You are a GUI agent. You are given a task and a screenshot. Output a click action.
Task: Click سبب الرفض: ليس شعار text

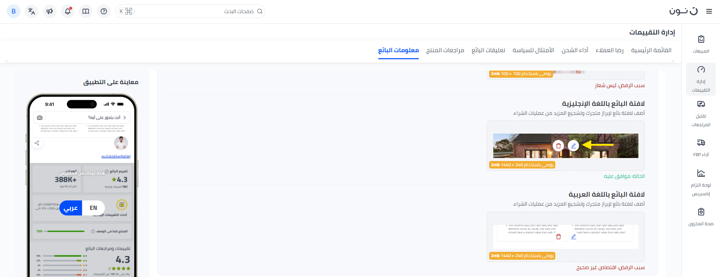[620, 86]
